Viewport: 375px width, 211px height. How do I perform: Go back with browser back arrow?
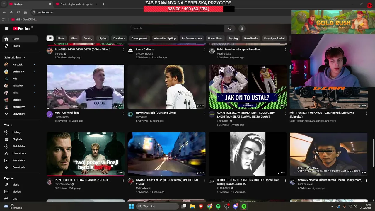[x=4, y=12]
